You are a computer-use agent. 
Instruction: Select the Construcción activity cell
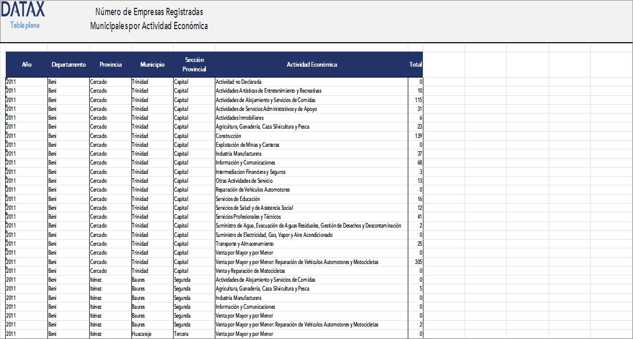point(312,136)
